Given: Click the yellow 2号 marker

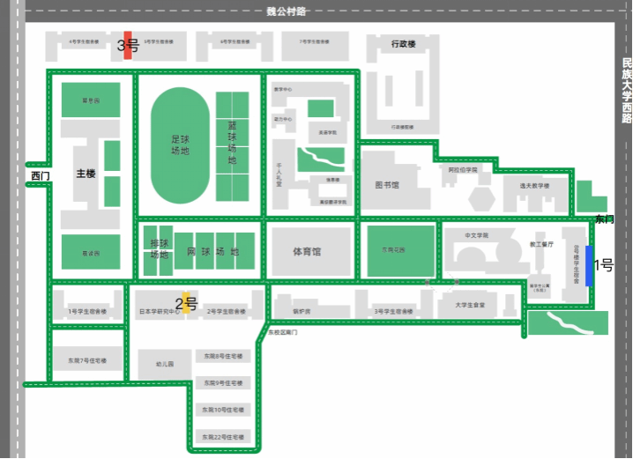Looking at the screenshot, I should (186, 301).
